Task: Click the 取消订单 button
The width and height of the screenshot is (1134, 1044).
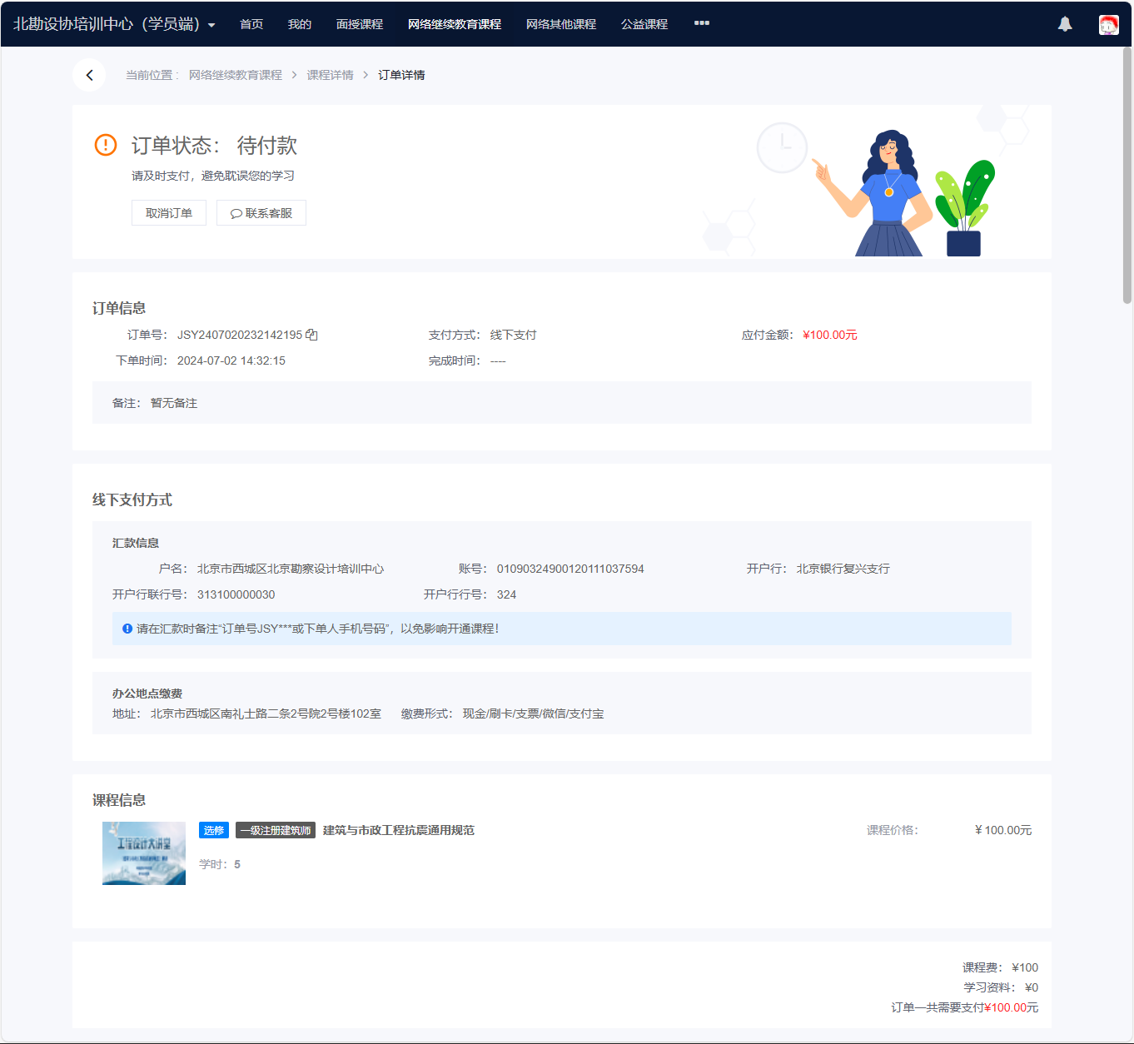Action: (x=169, y=213)
